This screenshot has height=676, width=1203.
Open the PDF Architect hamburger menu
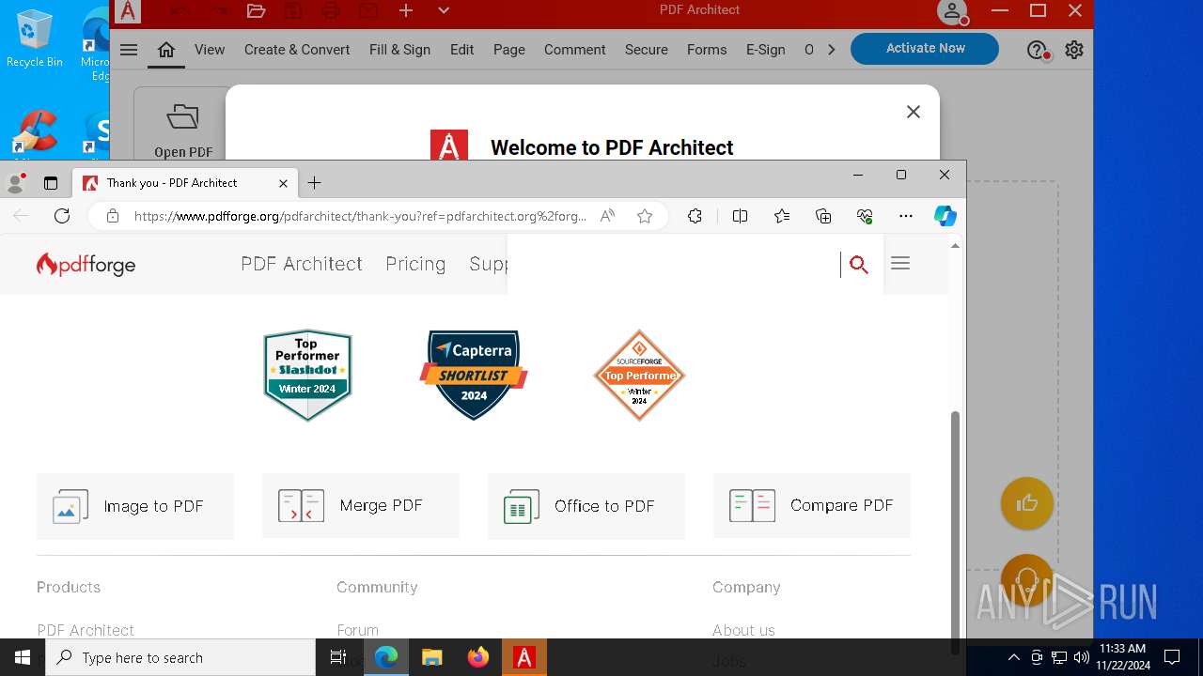(129, 50)
